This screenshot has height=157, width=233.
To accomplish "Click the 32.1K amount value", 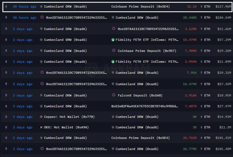I will click(x=192, y=6).
